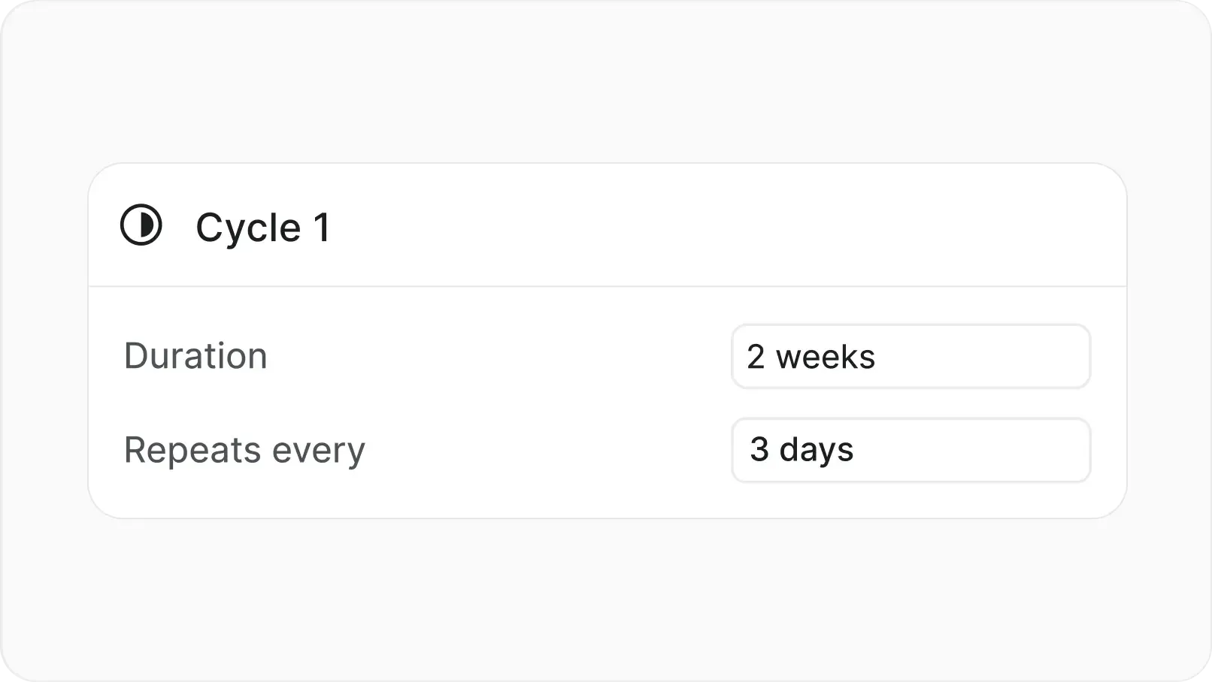Open the Repeats every field showing 3 days
The image size is (1212, 682).
pyautogui.click(x=910, y=450)
